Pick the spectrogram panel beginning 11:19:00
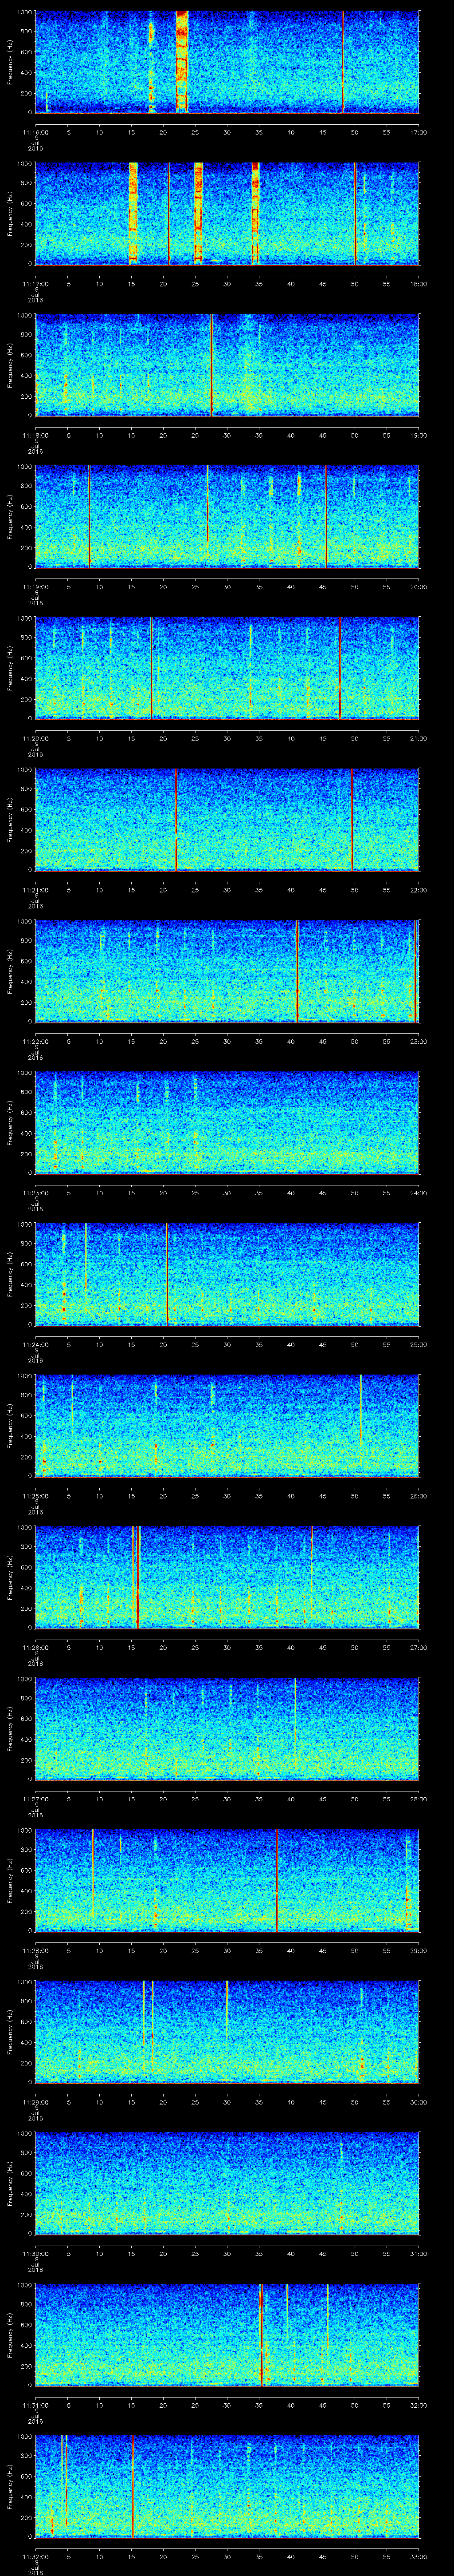454x2576 pixels. pyautogui.click(x=227, y=517)
